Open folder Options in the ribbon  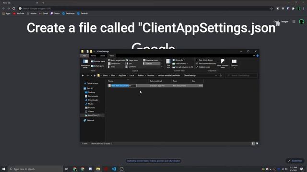(234, 64)
